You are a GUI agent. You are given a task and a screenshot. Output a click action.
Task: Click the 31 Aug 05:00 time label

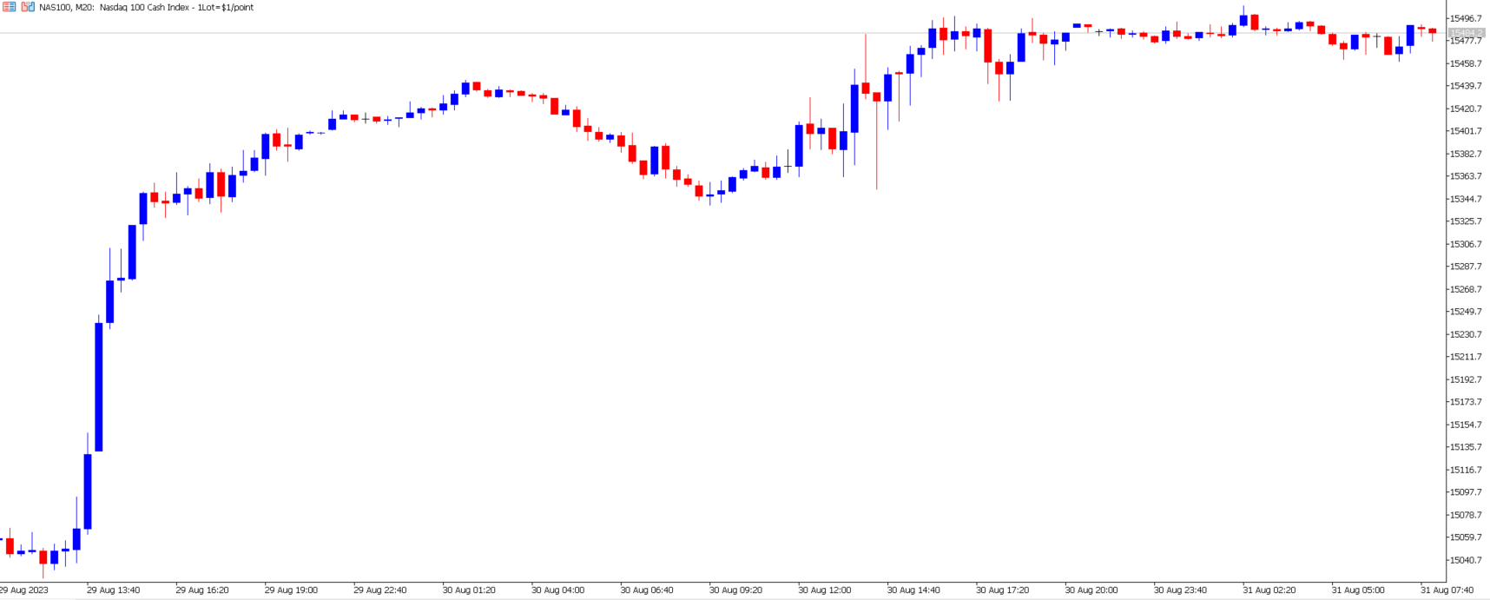[x=1358, y=590]
